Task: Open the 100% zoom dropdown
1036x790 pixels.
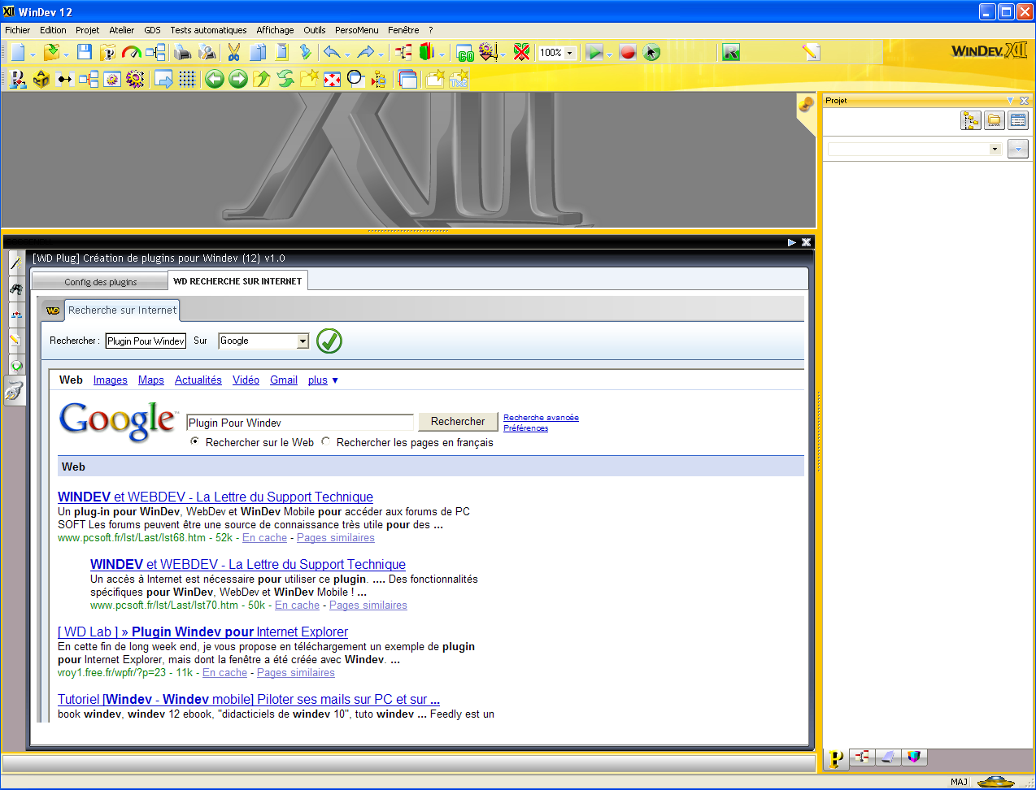Action: tap(569, 53)
